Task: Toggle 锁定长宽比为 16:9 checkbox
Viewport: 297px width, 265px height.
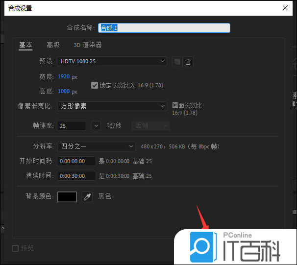Action: [x=94, y=85]
